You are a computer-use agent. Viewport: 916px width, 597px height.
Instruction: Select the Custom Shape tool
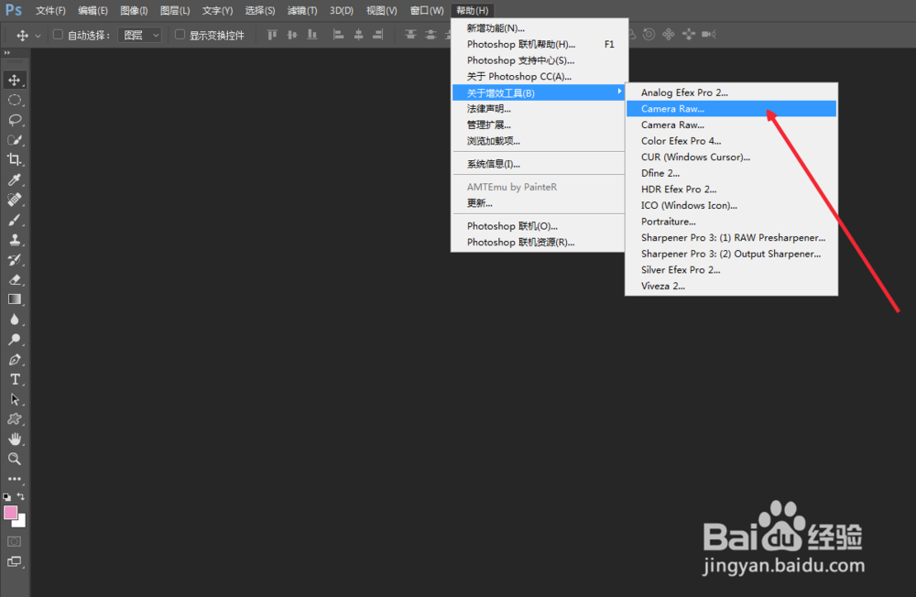pos(15,418)
